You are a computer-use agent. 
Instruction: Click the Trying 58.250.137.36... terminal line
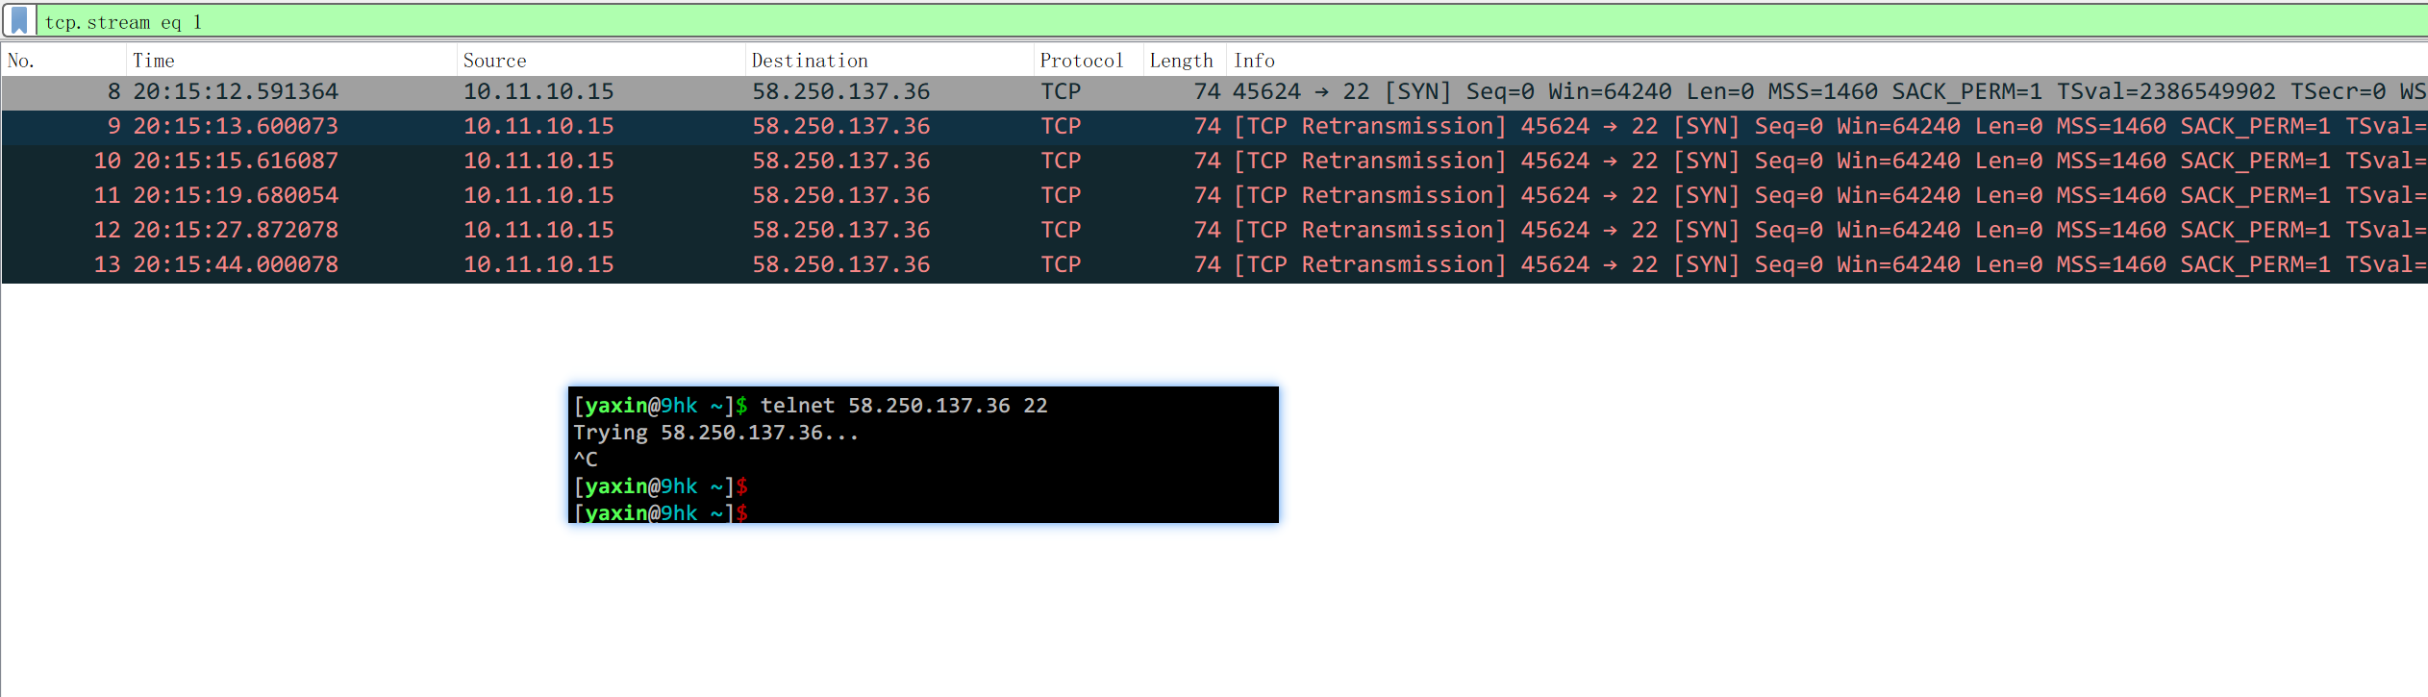[x=716, y=433]
